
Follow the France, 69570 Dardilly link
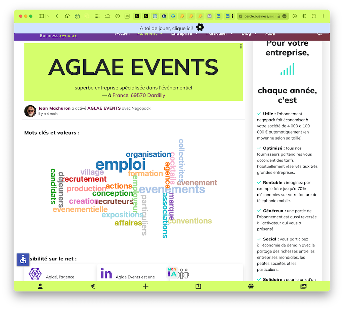139,95
